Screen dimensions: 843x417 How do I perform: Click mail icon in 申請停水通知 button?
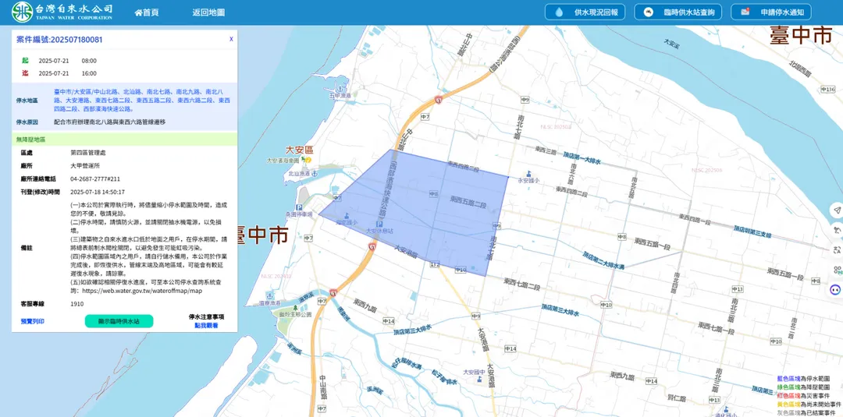(x=745, y=12)
